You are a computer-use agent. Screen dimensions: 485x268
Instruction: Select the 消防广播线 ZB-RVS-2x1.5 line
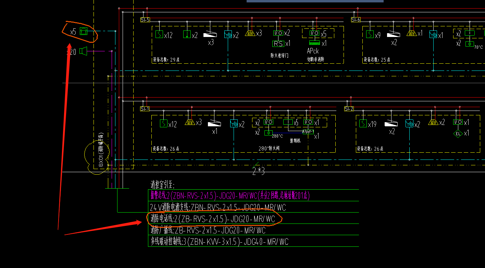[208, 230]
